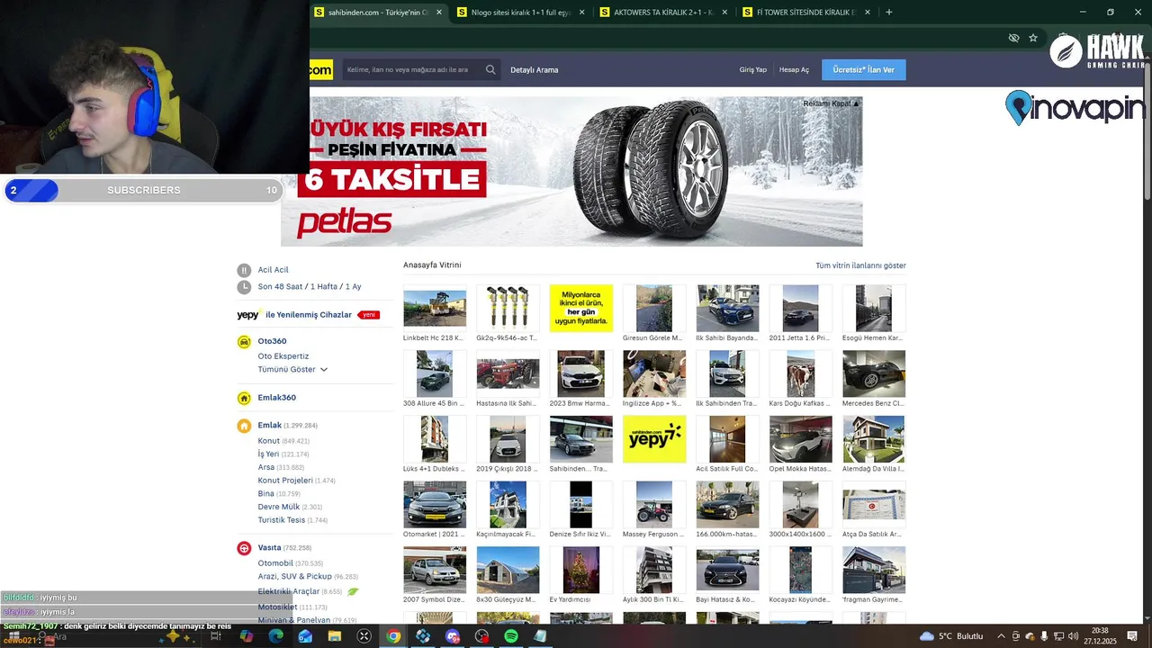This screenshot has height=648, width=1152.
Task: Open the notification center icon in taskbar
Action: click(x=1132, y=636)
